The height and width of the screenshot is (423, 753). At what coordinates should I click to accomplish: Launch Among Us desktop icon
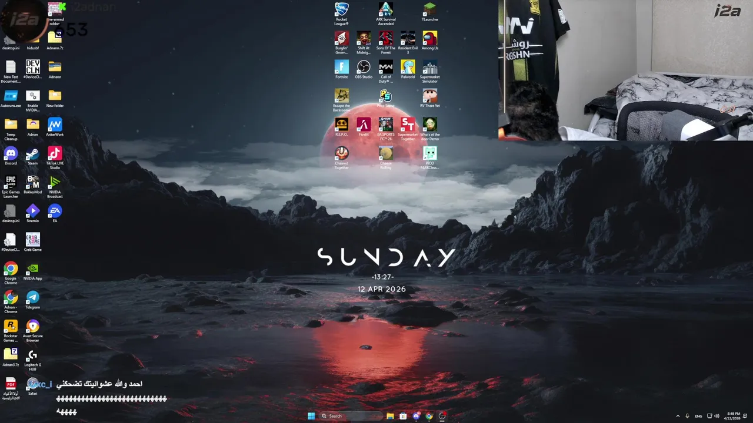(x=429, y=41)
